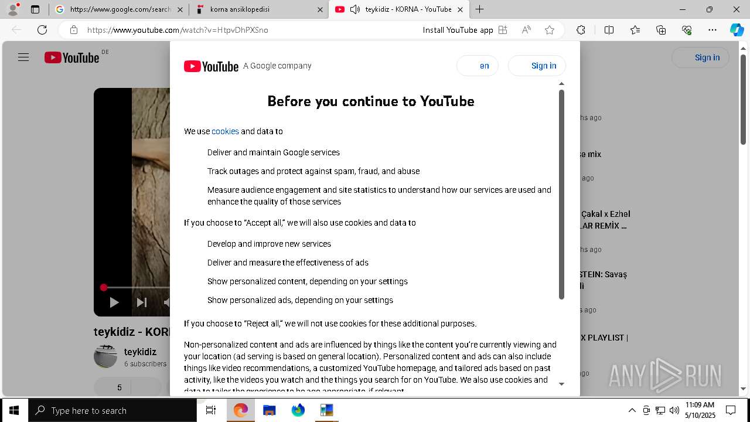This screenshot has height=422, width=750.
Task: Click the taskbar search box
Action: click(112, 410)
